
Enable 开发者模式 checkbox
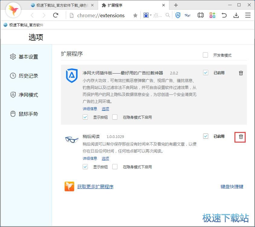tap(206, 55)
